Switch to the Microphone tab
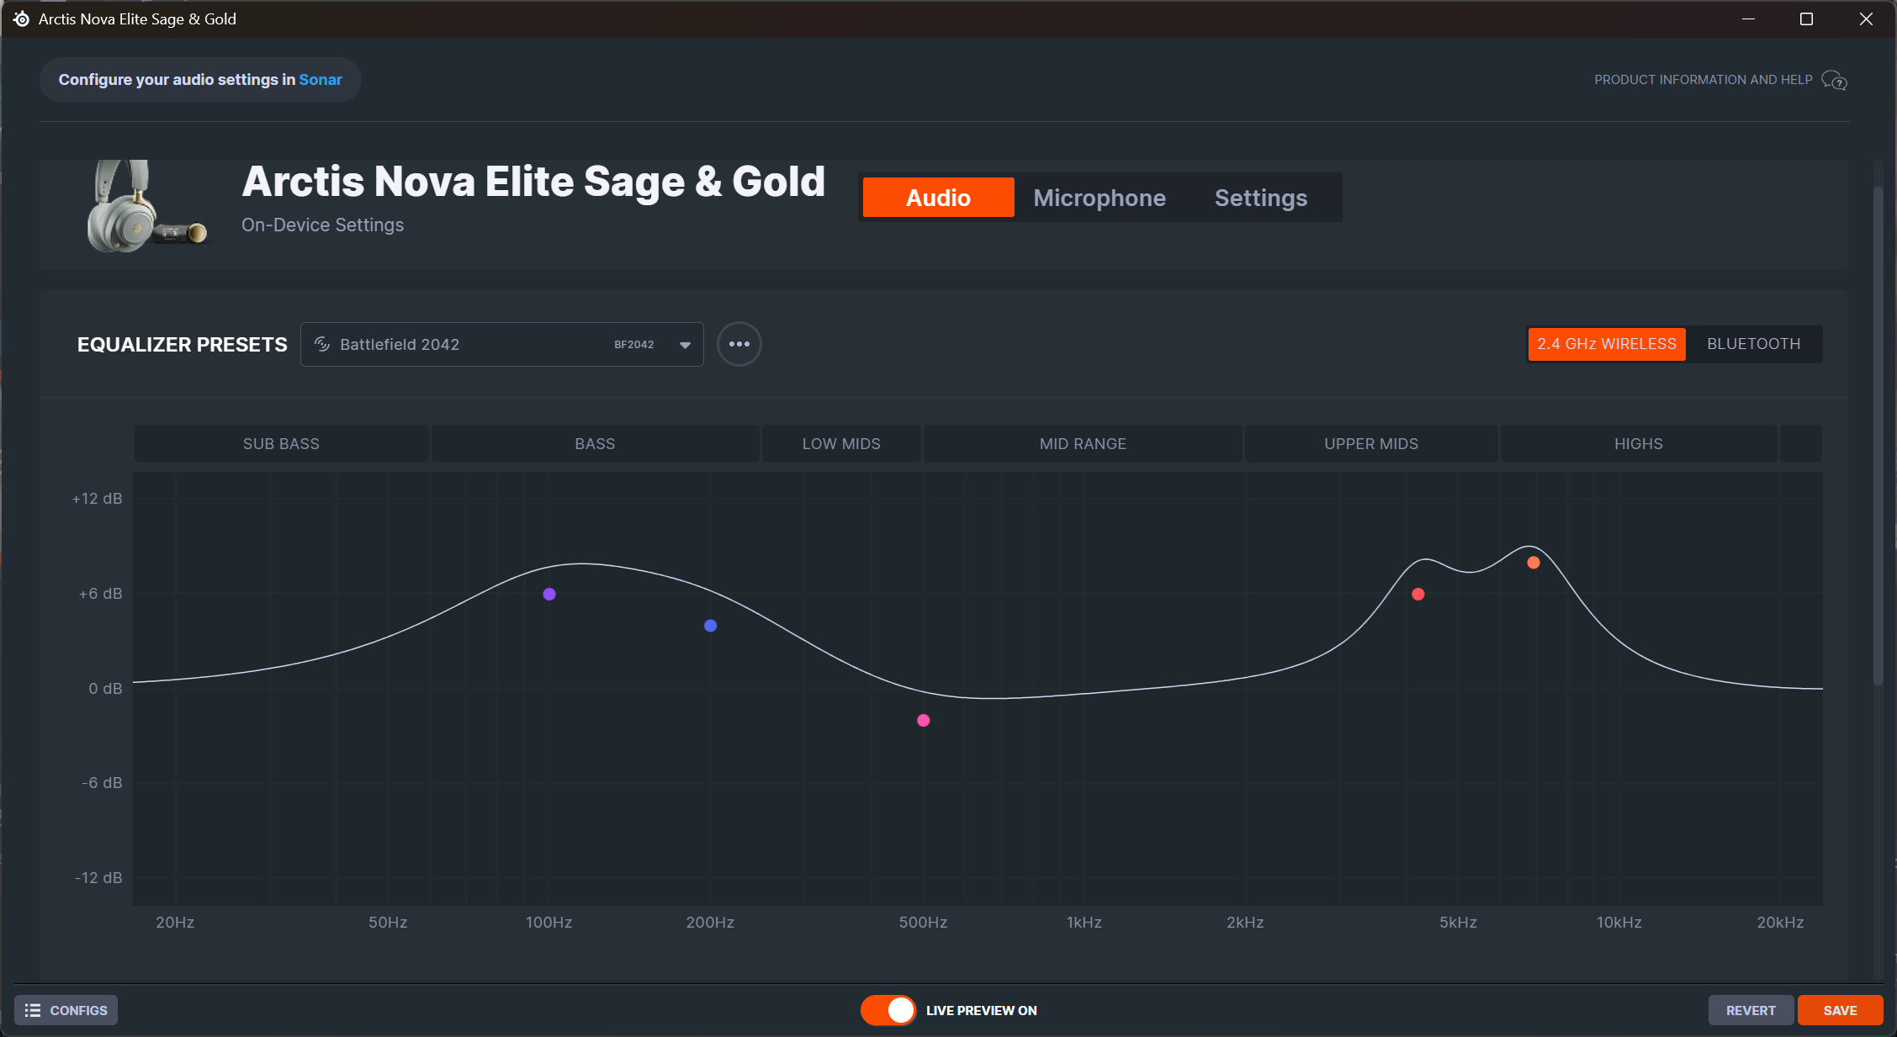 click(x=1100, y=198)
